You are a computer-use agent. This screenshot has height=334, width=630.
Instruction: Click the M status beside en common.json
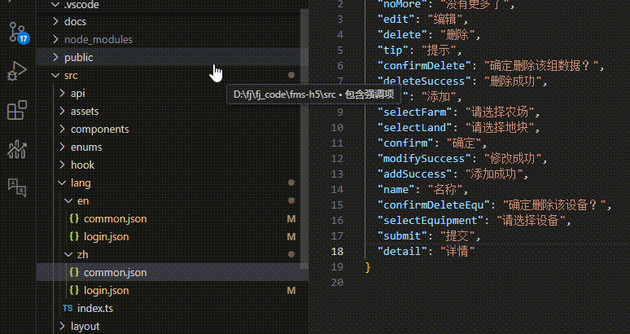291,218
